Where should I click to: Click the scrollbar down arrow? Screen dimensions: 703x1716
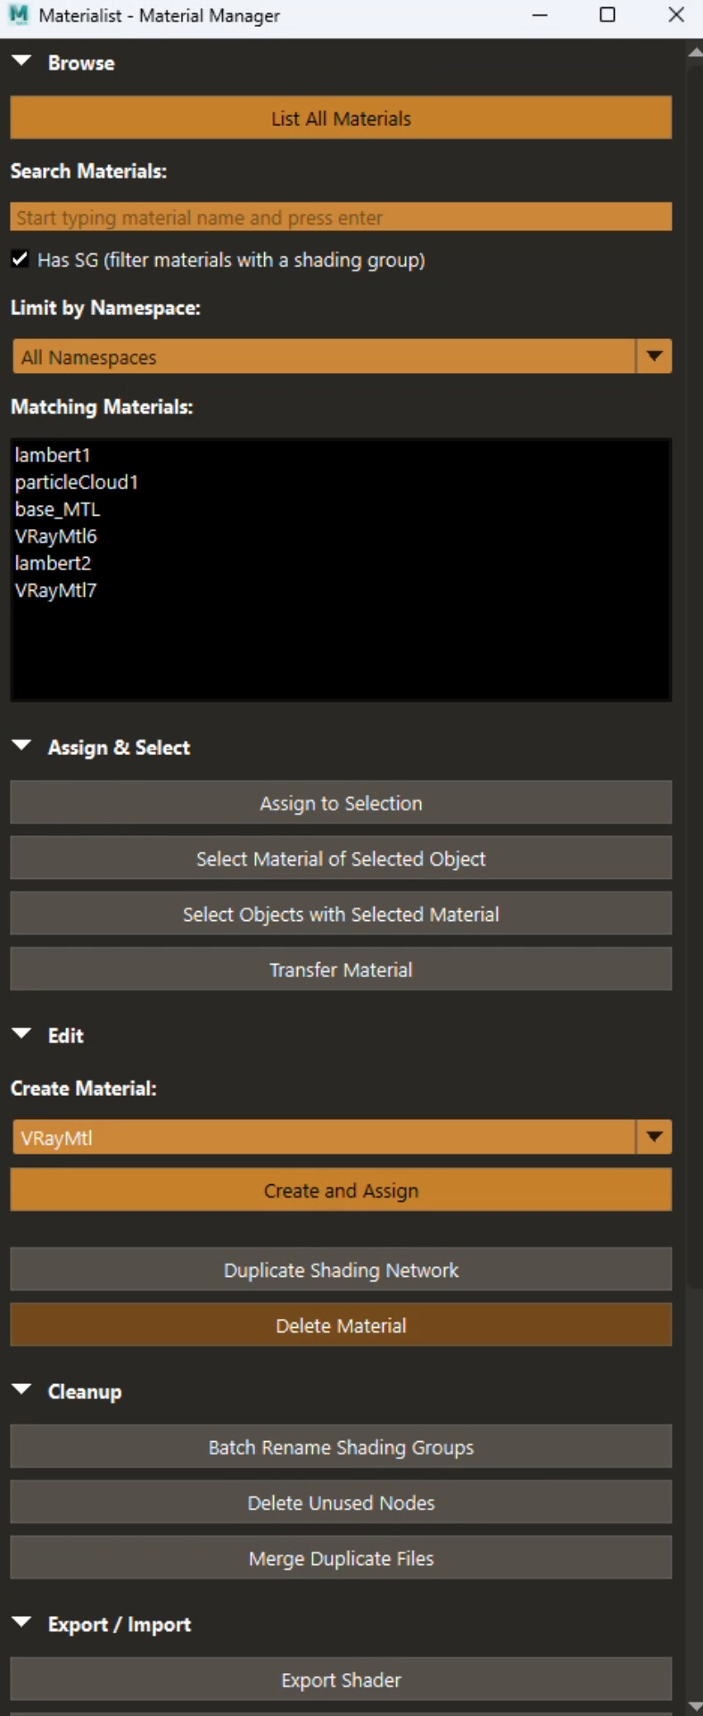(695, 1706)
